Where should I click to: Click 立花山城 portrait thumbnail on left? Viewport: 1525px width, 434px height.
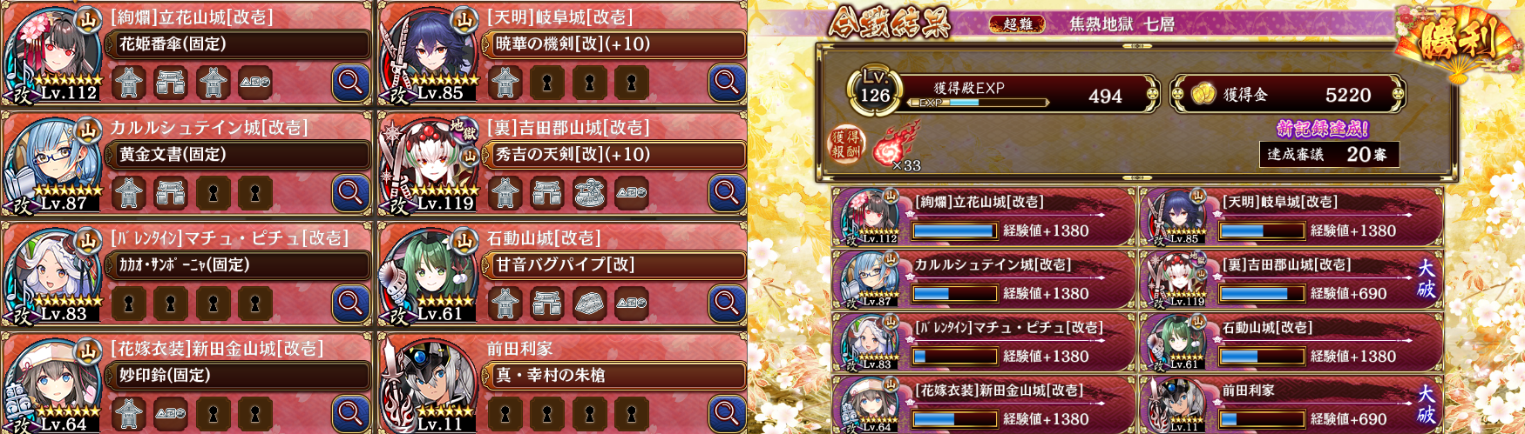[52, 54]
